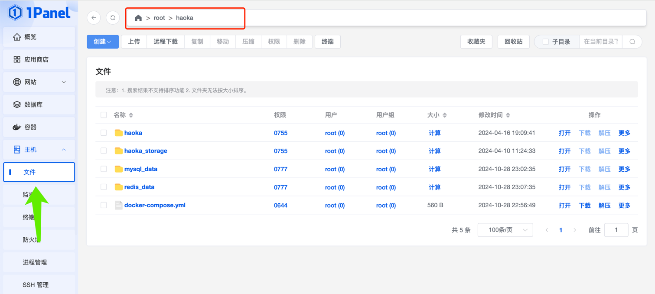Open the redis_data folder link
Viewport: 655px width, 294px height.
139,187
